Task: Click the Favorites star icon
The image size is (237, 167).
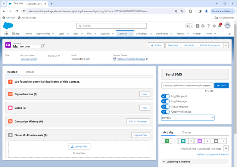Action: pyautogui.click(x=188, y=26)
